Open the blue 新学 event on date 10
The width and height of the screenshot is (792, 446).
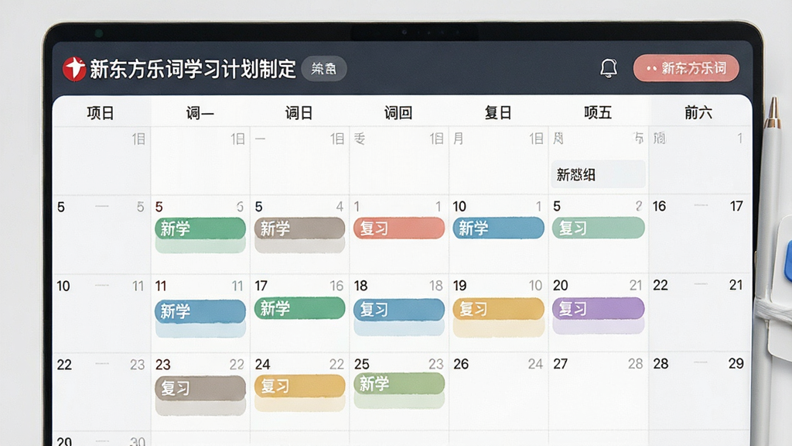pos(499,228)
